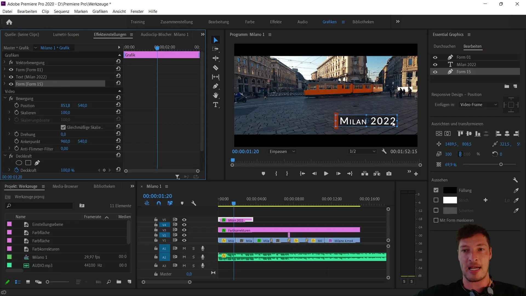Screen dimensions: 526x296
Task: Click the Selection tool arrow icon
Action: coord(216,40)
